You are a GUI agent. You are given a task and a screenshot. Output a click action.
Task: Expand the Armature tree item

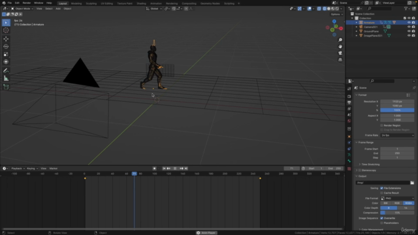tap(357, 23)
